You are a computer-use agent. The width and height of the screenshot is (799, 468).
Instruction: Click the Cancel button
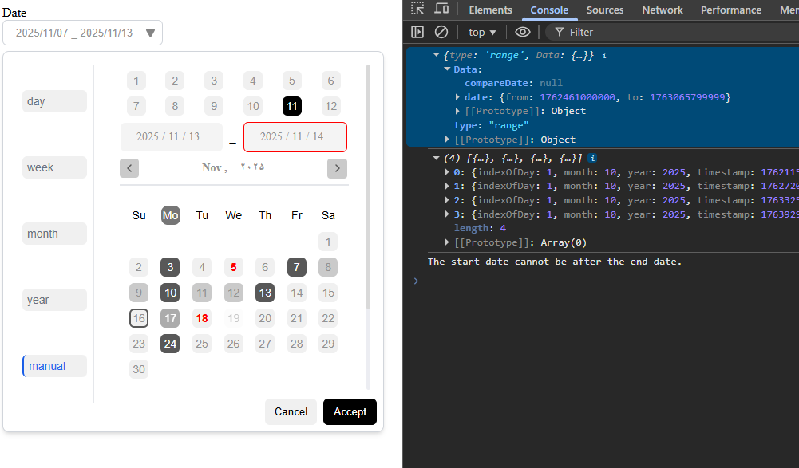(x=291, y=411)
